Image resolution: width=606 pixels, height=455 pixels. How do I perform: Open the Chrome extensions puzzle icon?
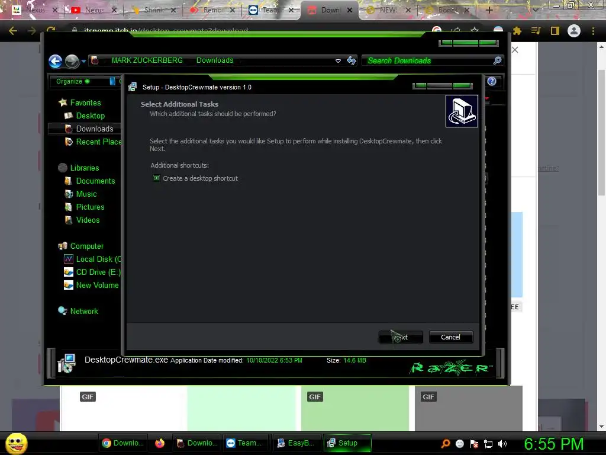(x=517, y=31)
